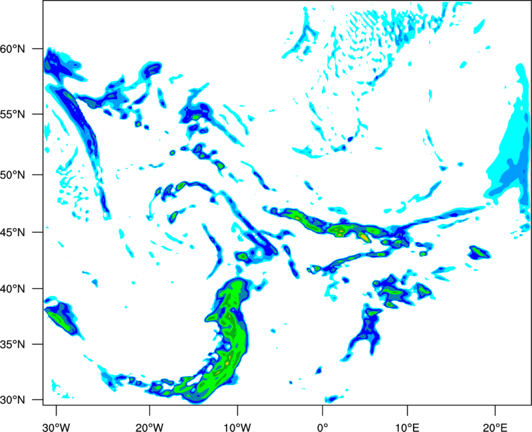
Task: Click the 10°W longitude label
Action: (237, 427)
